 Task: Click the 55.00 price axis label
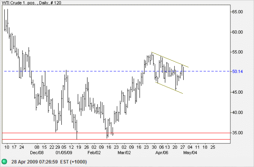pyautogui.click(x=237, y=52)
